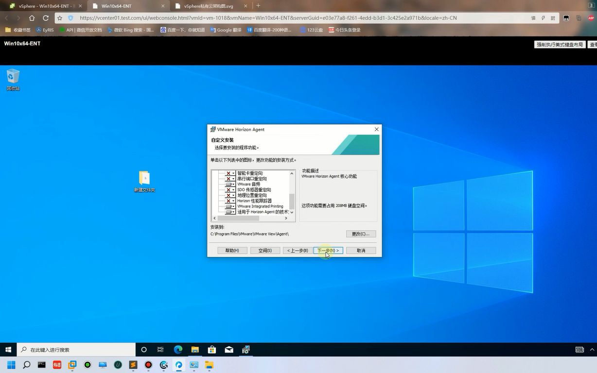Click the browser address bar URL
Viewport: 597px width, 373px height.
click(268, 18)
